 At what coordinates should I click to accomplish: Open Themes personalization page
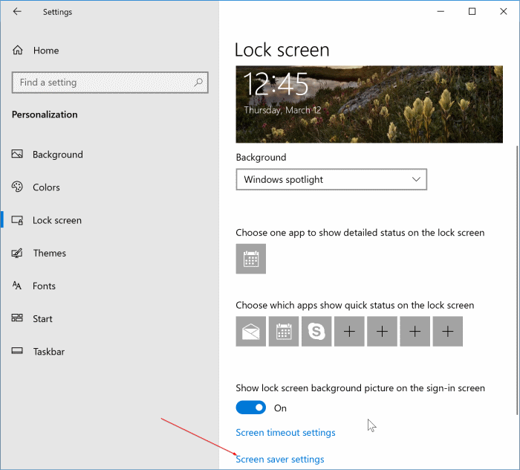(x=50, y=253)
